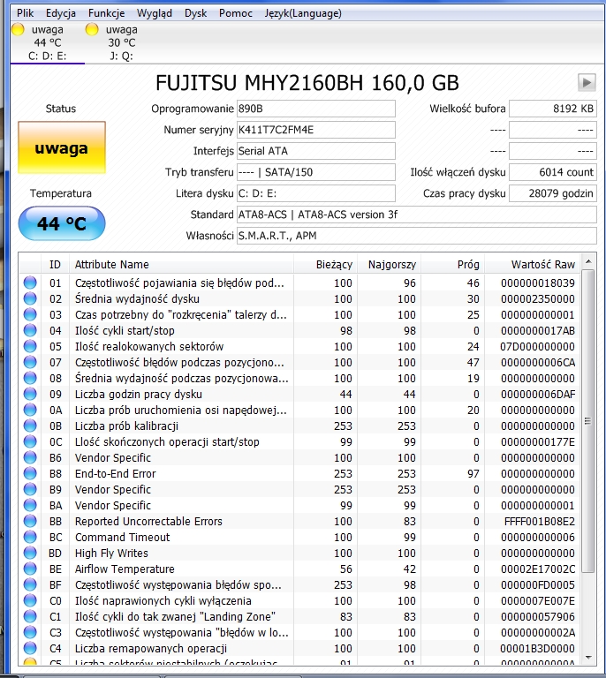Click the blue status dot for attribute 01

tap(30, 282)
